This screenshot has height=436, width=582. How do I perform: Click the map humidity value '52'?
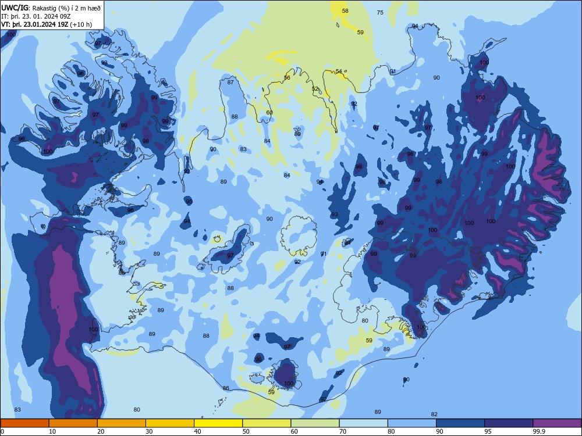315,88
